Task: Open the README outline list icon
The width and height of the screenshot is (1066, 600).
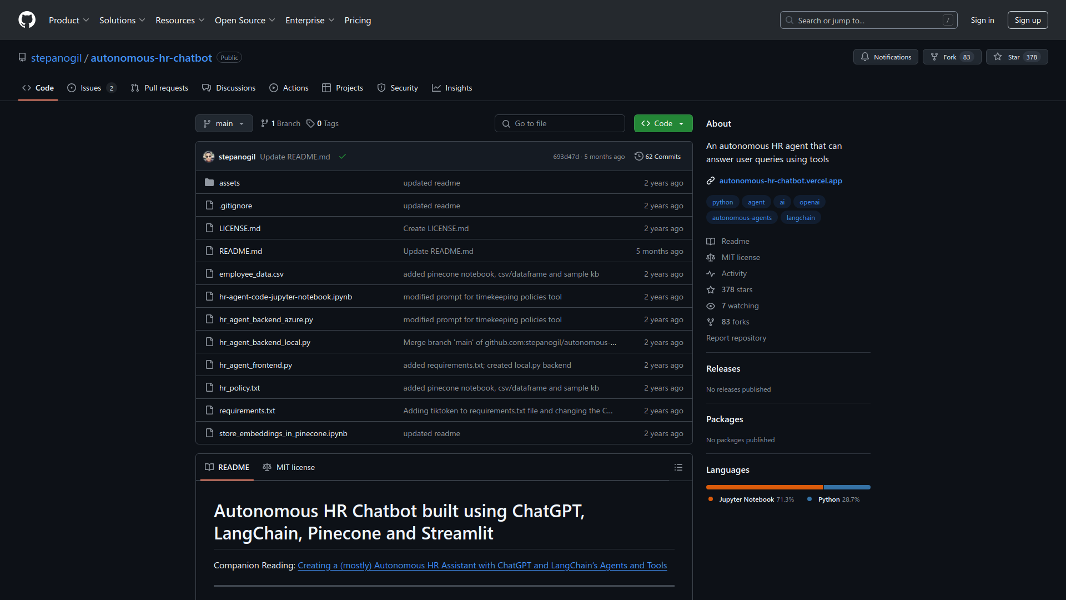Action: (678, 467)
